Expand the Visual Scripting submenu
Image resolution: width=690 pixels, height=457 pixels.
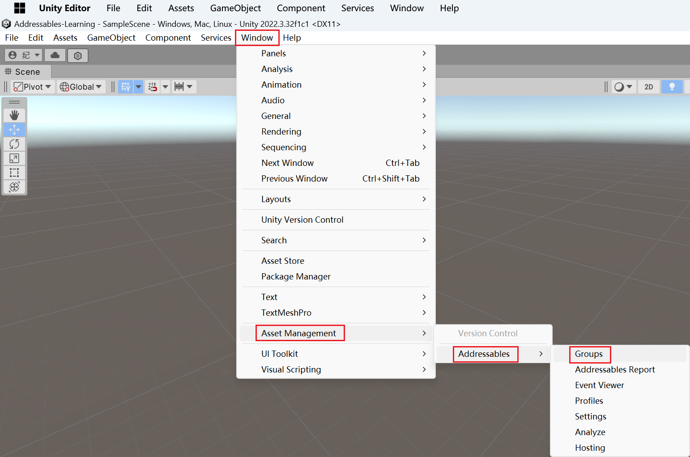point(336,369)
